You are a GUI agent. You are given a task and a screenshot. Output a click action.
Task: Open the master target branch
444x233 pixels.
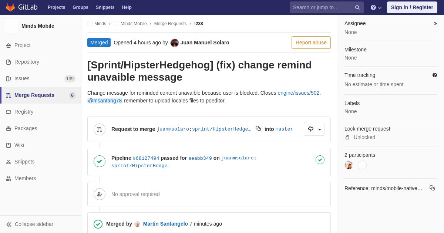pos(284,129)
